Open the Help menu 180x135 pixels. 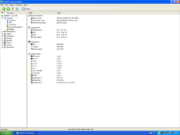25,5
